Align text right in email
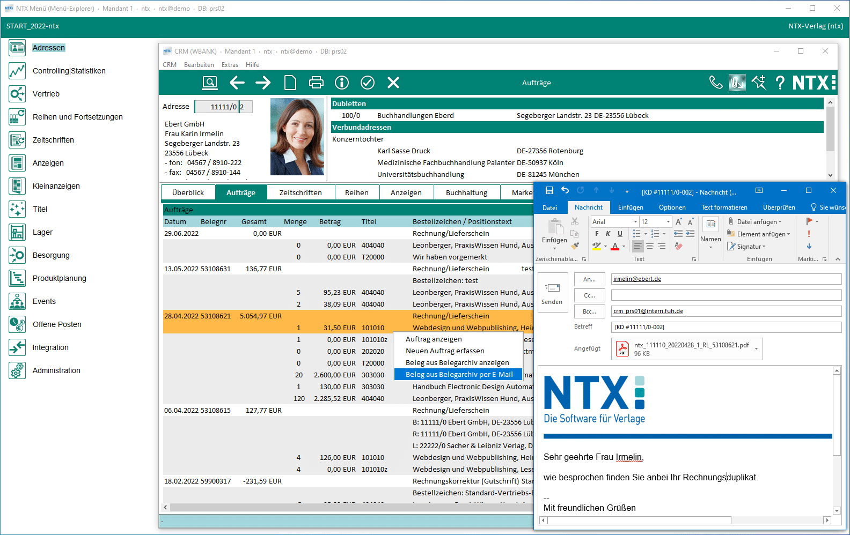This screenshot has height=535, width=850. click(662, 246)
